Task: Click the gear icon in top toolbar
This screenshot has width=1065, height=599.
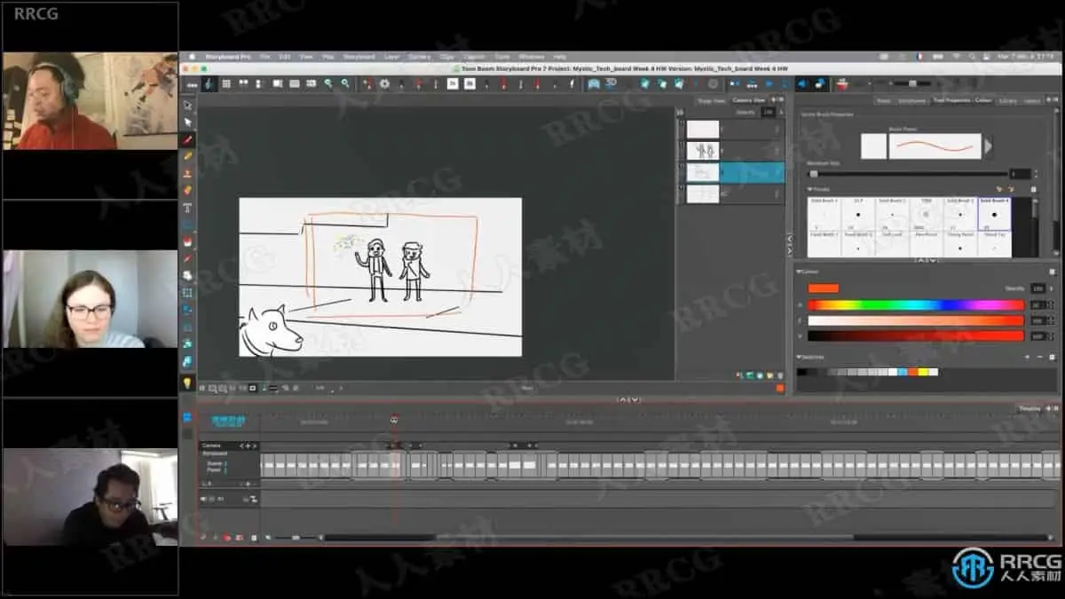Action: click(x=384, y=83)
